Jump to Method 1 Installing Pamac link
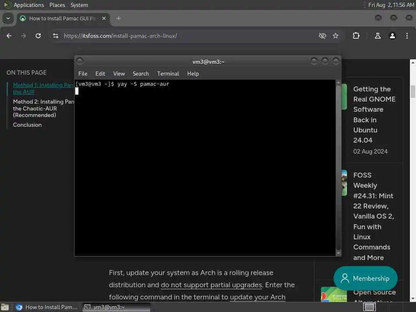 pos(43,88)
